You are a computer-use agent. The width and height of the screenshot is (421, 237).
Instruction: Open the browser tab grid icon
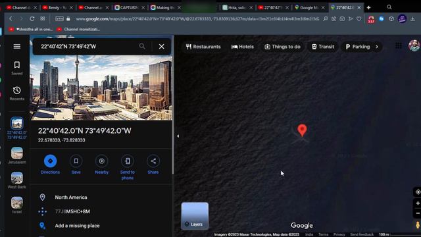coord(43,19)
